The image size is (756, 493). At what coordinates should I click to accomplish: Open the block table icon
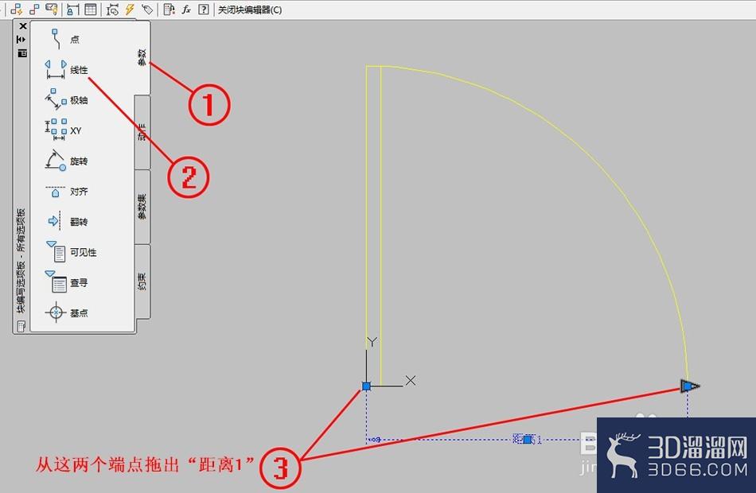[x=91, y=10]
